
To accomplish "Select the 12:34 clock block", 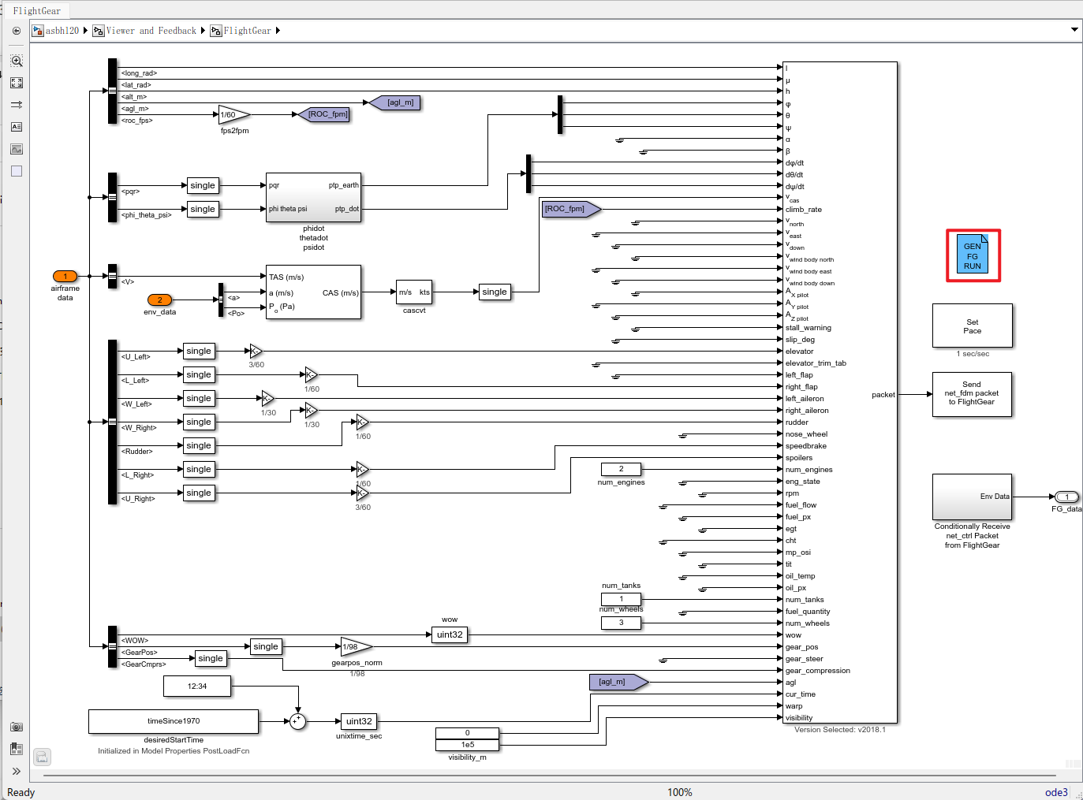I will tap(197, 686).
